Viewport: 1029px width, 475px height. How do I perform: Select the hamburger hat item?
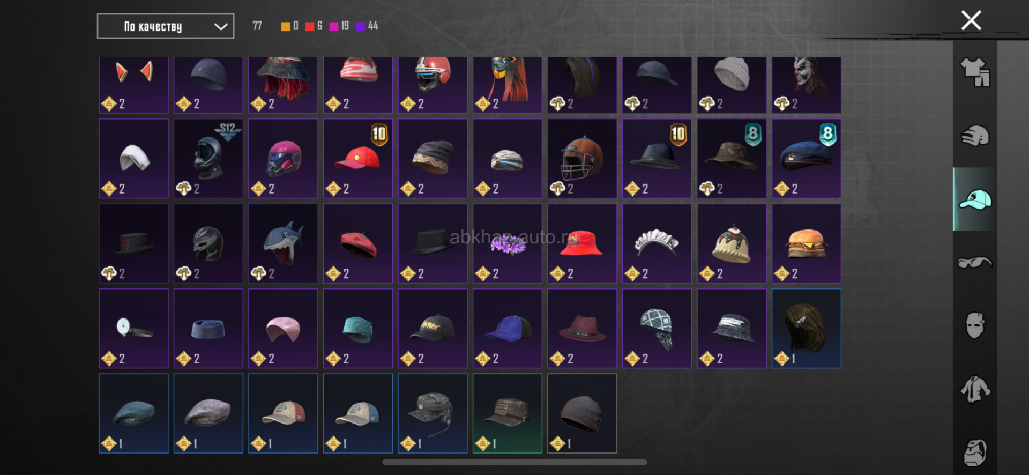point(807,243)
